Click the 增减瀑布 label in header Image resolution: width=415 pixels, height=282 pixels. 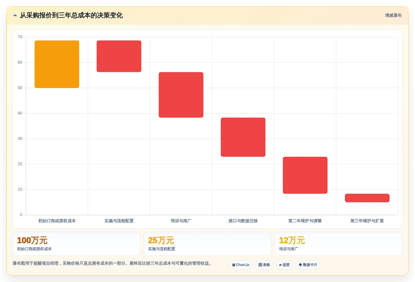pos(393,15)
